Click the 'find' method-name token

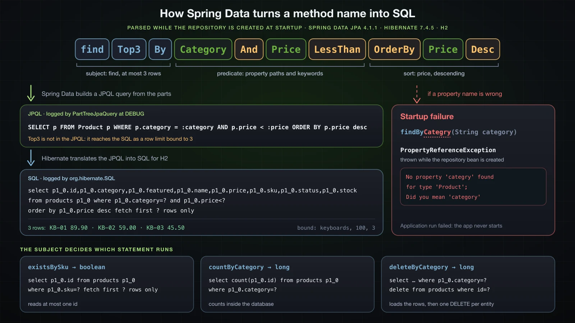[x=92, y=49]
